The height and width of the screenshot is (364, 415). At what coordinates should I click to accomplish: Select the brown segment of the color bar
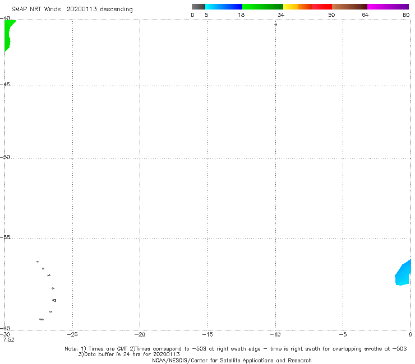(349, 7)
